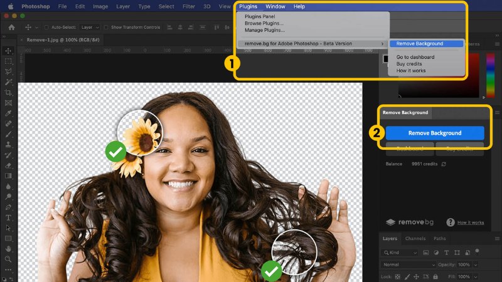502x282 pixels.
Task: Open the Edit Toolbar three-dots menu
Action: (x=8, y=269)
